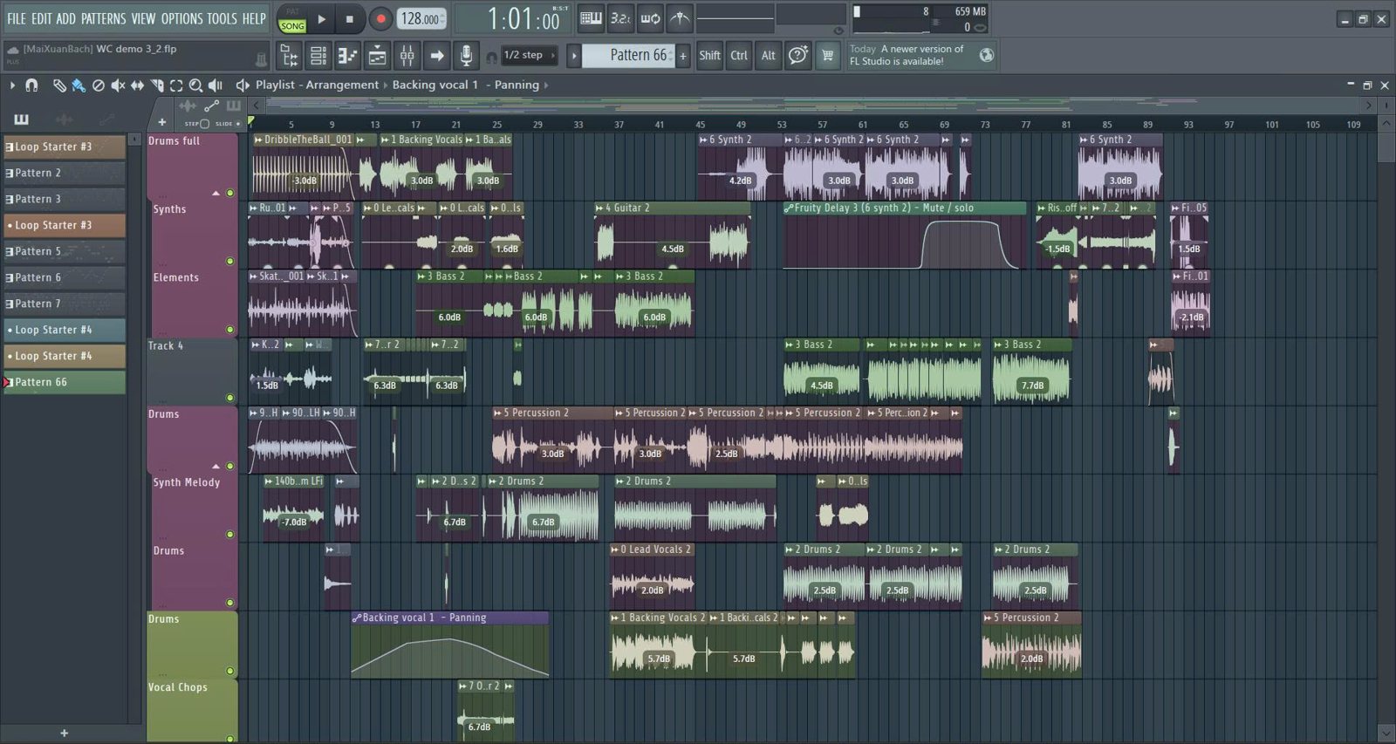Open the help assistant icon

797,56
